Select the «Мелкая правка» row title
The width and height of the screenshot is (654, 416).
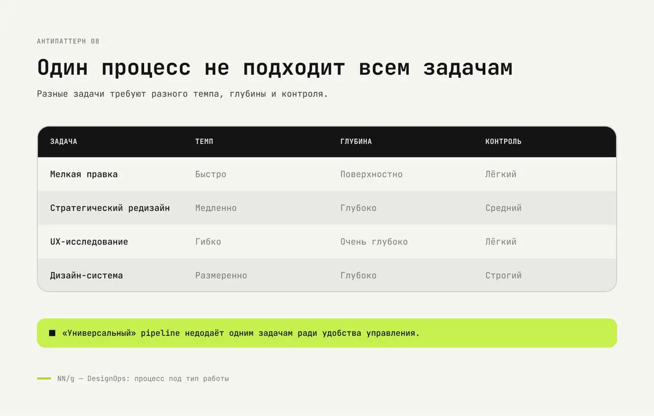84,174
